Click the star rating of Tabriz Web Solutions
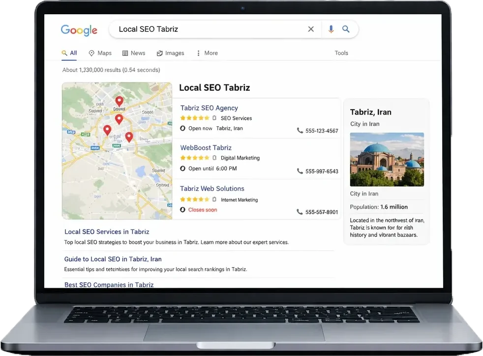This screenshot has height=356, width=483. click(x=195, y=199)
